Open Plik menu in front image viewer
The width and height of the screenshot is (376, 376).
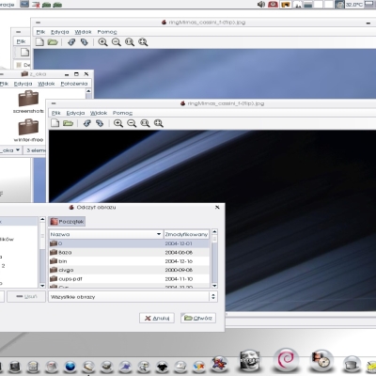click(x=56, y=113)
